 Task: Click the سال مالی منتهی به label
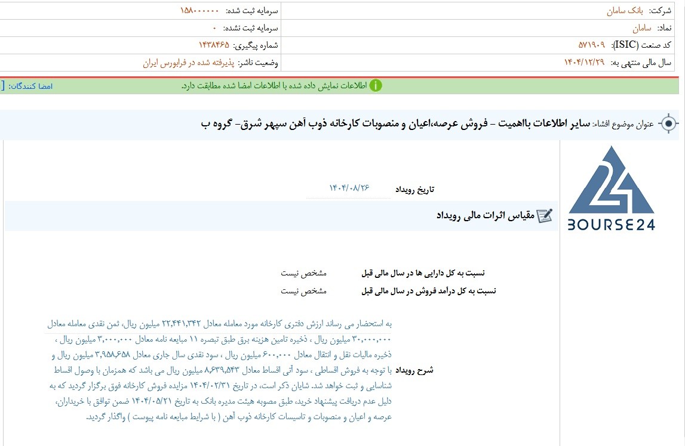[x=640, y=63]
